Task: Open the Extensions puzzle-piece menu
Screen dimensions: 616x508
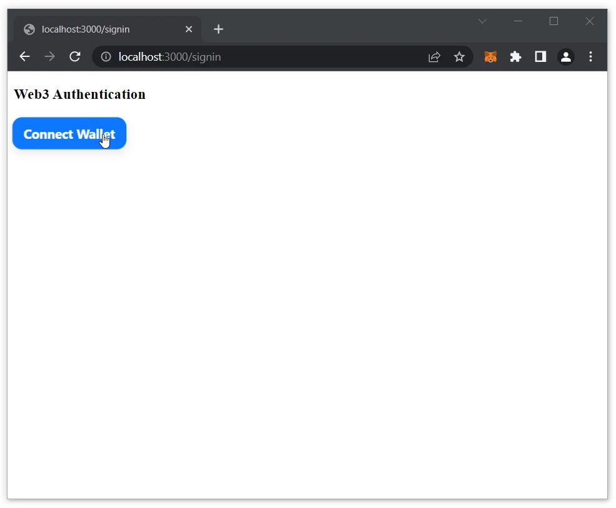Action: point(515,57)
